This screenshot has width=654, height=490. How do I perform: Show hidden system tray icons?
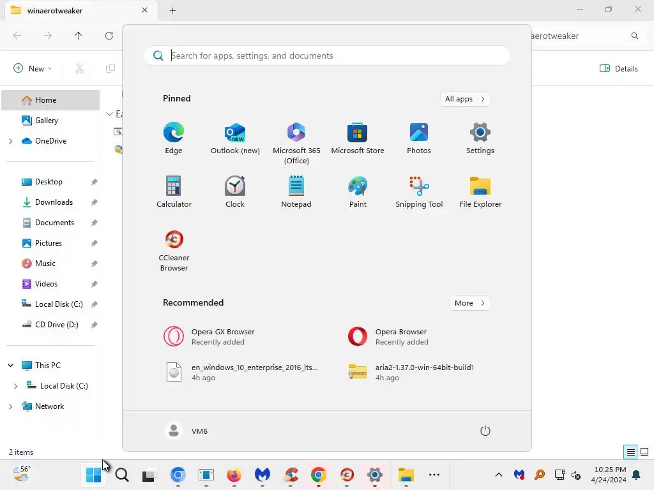pos(498,475)
